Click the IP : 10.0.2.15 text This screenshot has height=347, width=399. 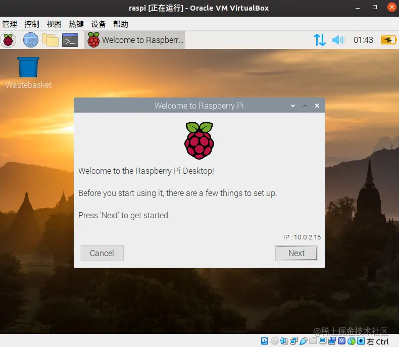click(x=302, y=237)
